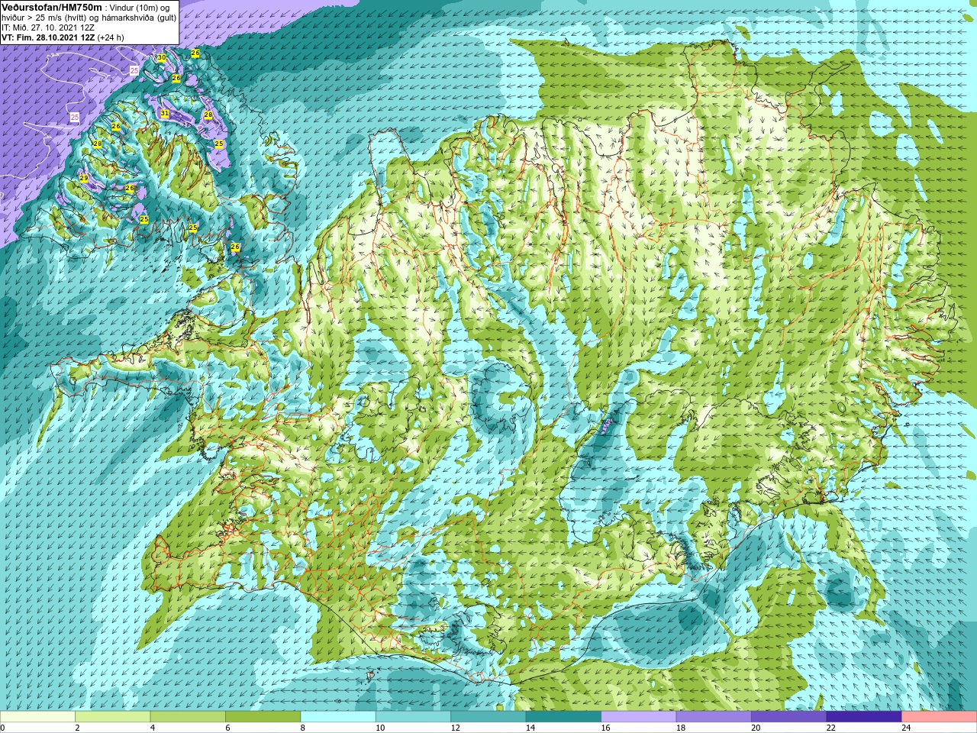Click the yellow 29 gust label

pyautogui.click(x=84, y=178)
